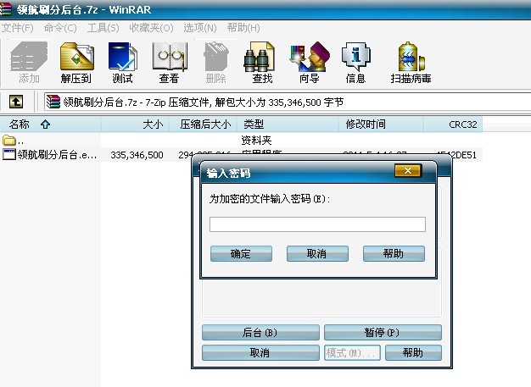Open the Favorites (收藏夹) menu
The width and height of the screenshot is (531, 387).
click(151, 28)
